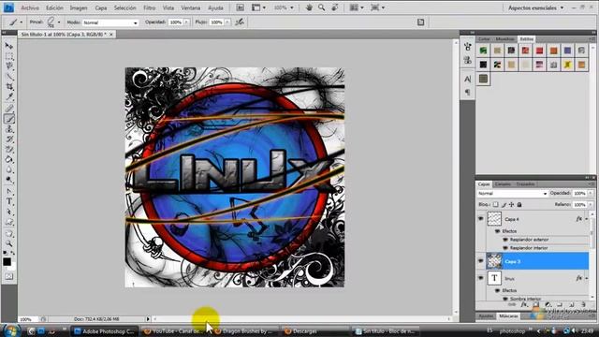The image size is (599, 337).
Task: Toggle Capa 4 Efectos visibility
Action: coord(497,231)
